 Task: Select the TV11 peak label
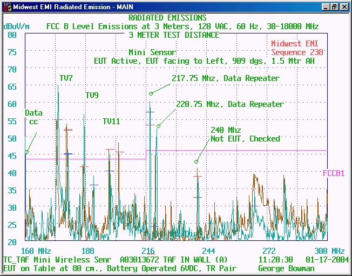pyautogui.click(x=111, y=122)
